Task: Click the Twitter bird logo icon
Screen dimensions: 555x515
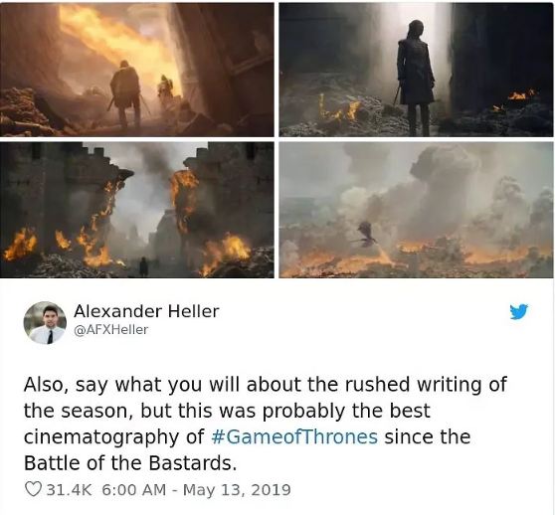Action: coord(519,311)
